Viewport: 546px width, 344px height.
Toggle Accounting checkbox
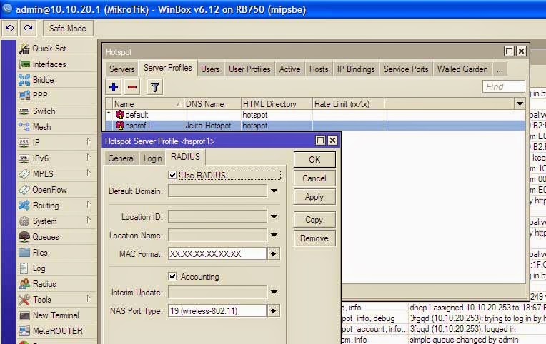(172, 276)
